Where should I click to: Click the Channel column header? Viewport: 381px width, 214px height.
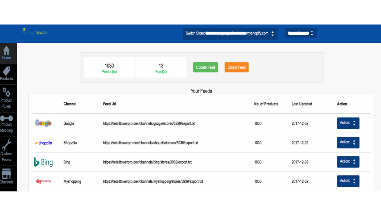click(x=70, y=104)
